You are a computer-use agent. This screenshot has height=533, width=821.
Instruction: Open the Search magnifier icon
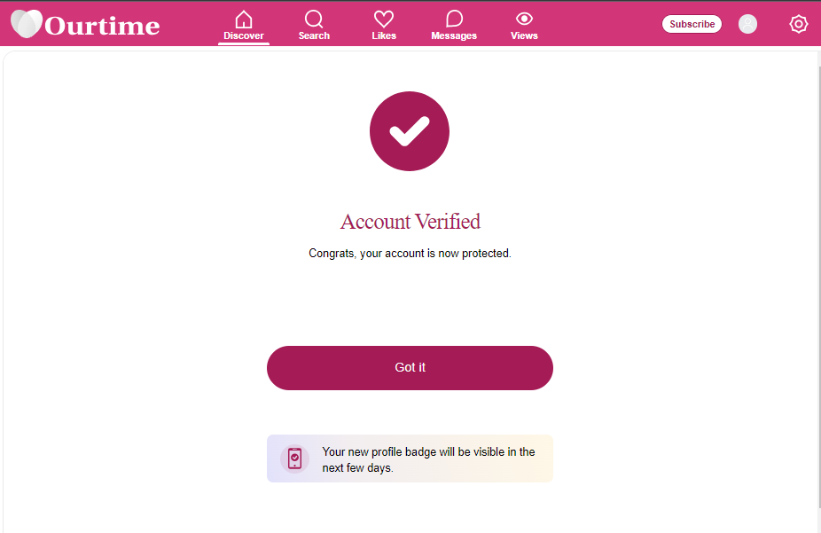pos(314,20)
